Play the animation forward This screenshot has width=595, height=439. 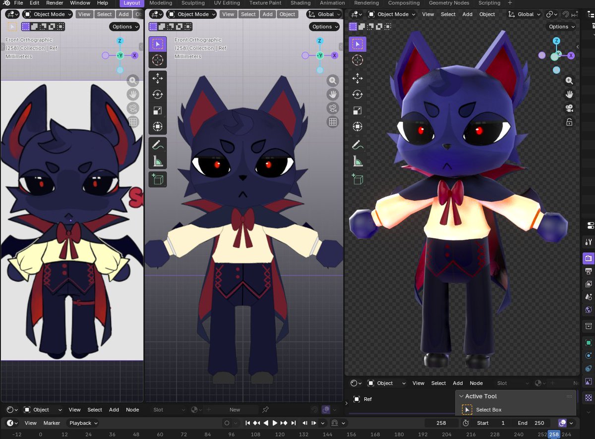275,423
